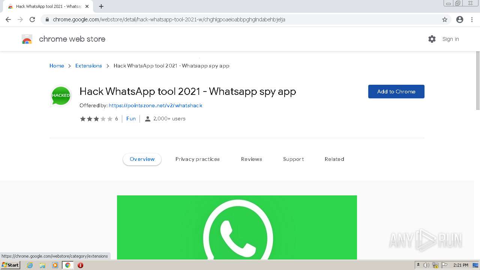Click the Chrome Web Store logo
Viewport: 480px width, 270px height.
[27, 39]
